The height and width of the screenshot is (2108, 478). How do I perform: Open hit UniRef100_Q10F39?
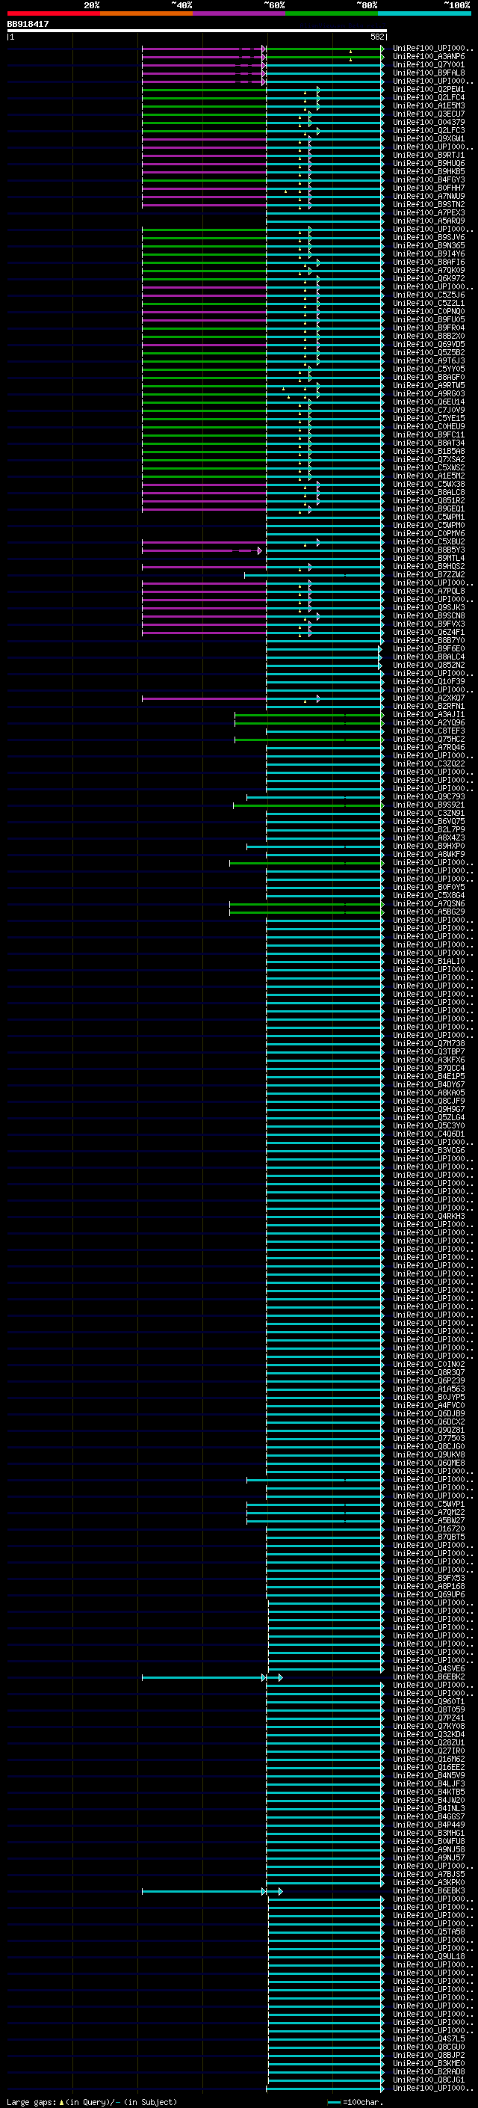428,682
